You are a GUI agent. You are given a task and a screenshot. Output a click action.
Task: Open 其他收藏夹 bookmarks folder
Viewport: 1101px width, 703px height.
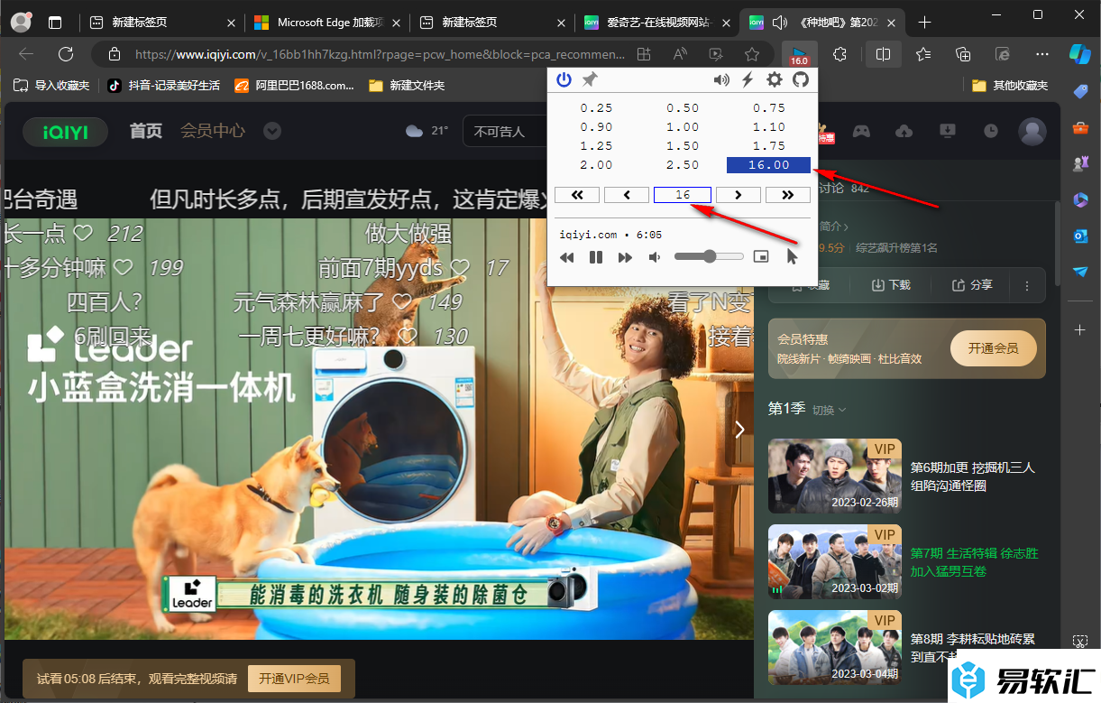pyautogui.click(x=1010, y=86)
